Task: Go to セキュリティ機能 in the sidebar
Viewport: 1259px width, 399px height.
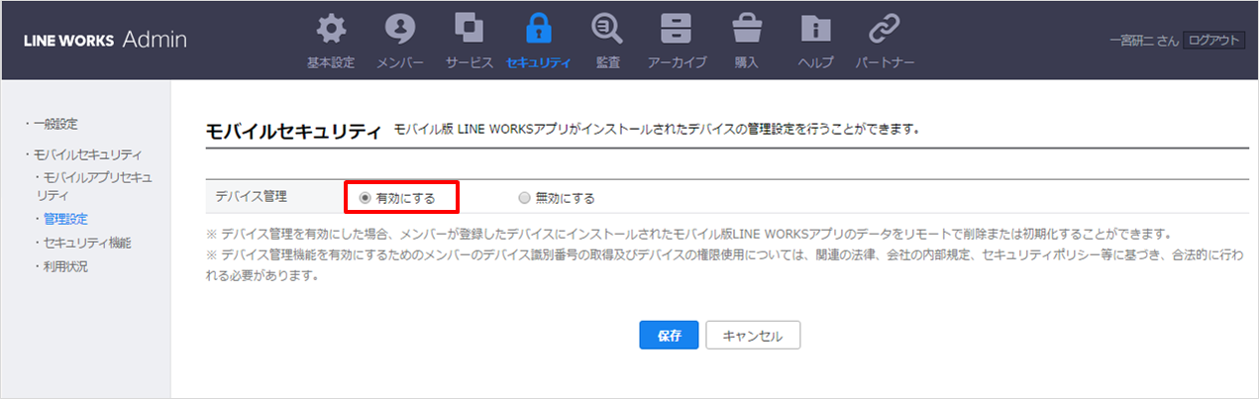Action: 87,243
